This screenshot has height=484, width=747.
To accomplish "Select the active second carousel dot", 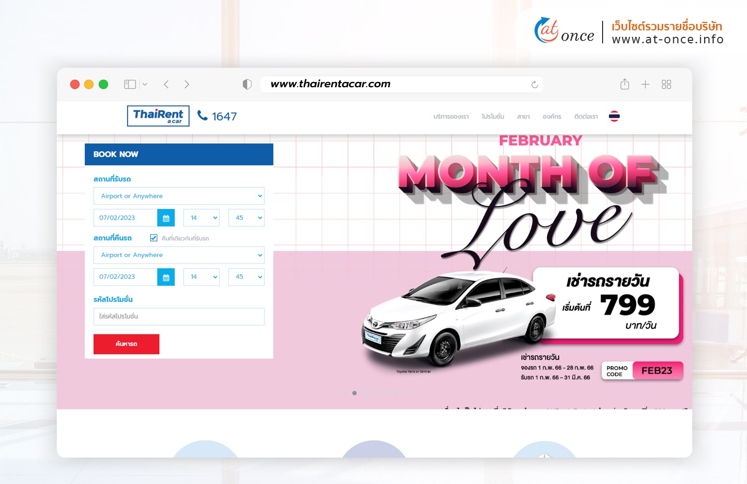I will coord(355,393).
